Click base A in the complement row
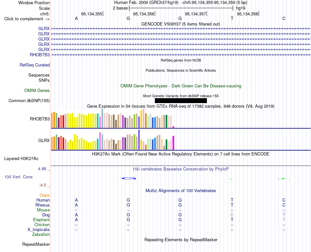 point(76,18)
